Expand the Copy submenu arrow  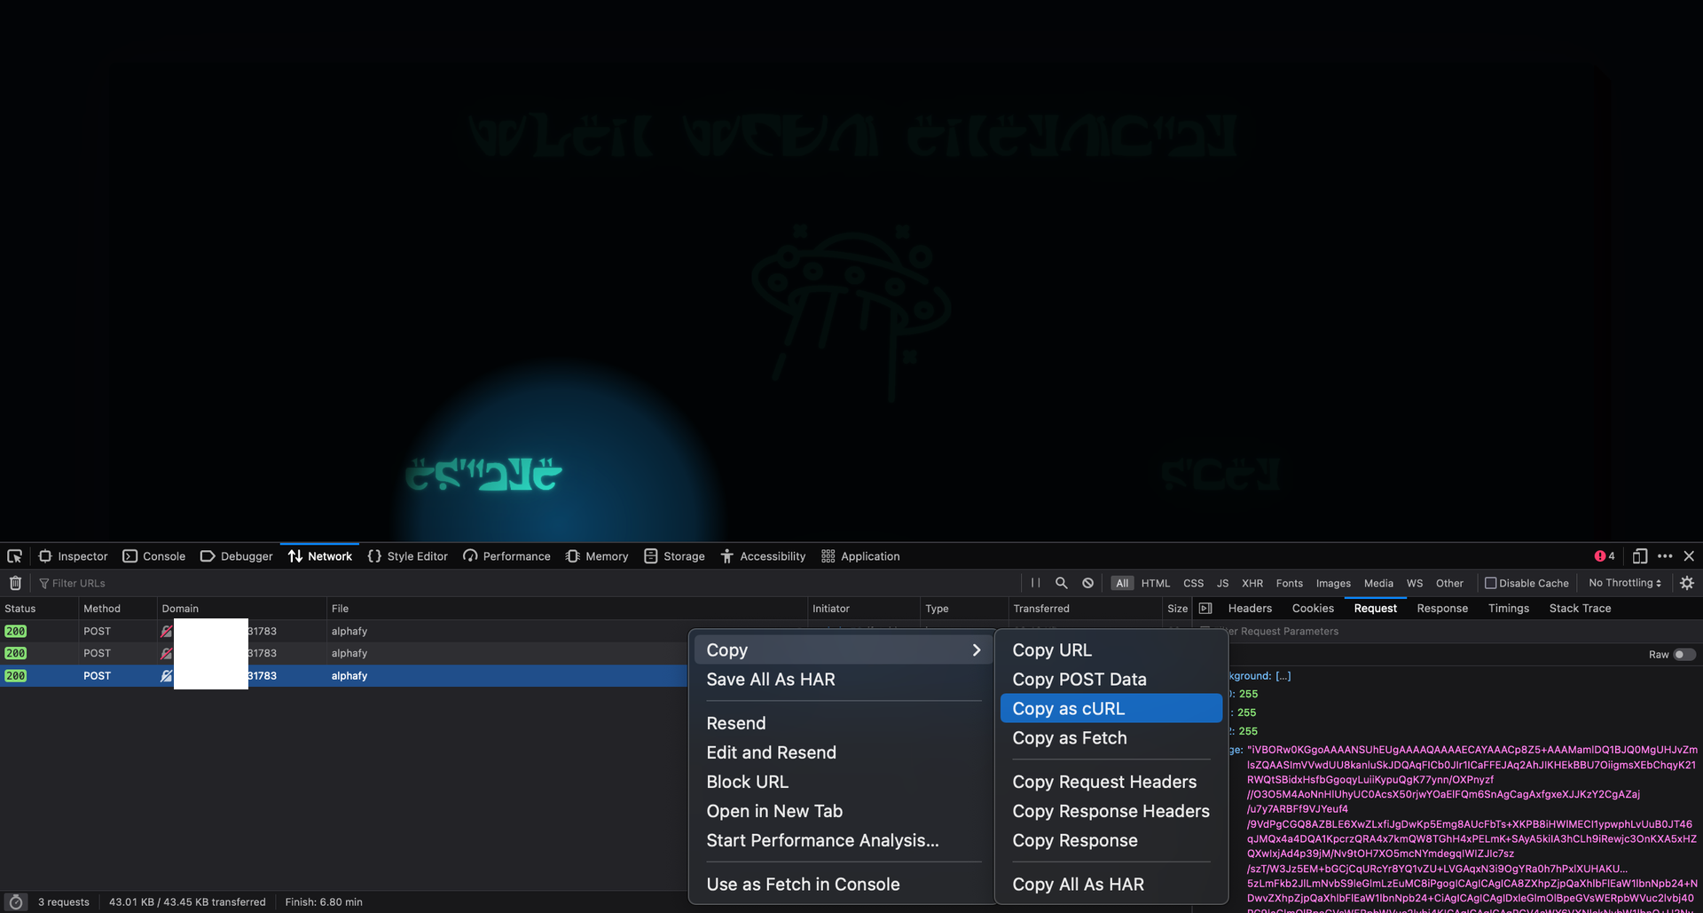pyautogui.click(x=977, y=650)
